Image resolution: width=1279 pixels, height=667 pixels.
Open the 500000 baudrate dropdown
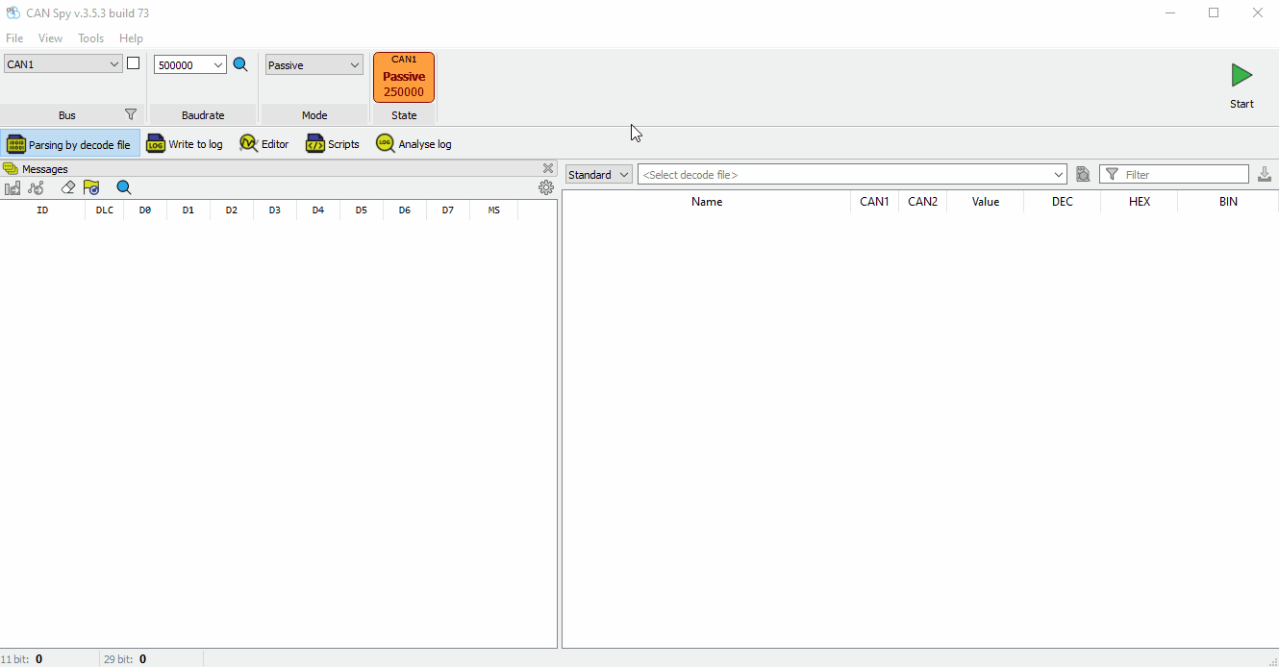pyautogui.click(x=218, y=65)
